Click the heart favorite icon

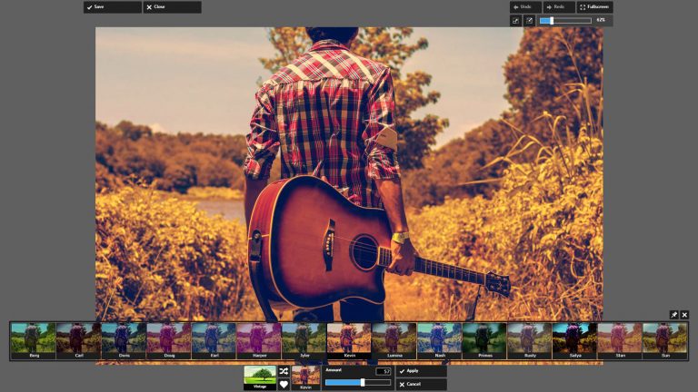coord(284,385)
